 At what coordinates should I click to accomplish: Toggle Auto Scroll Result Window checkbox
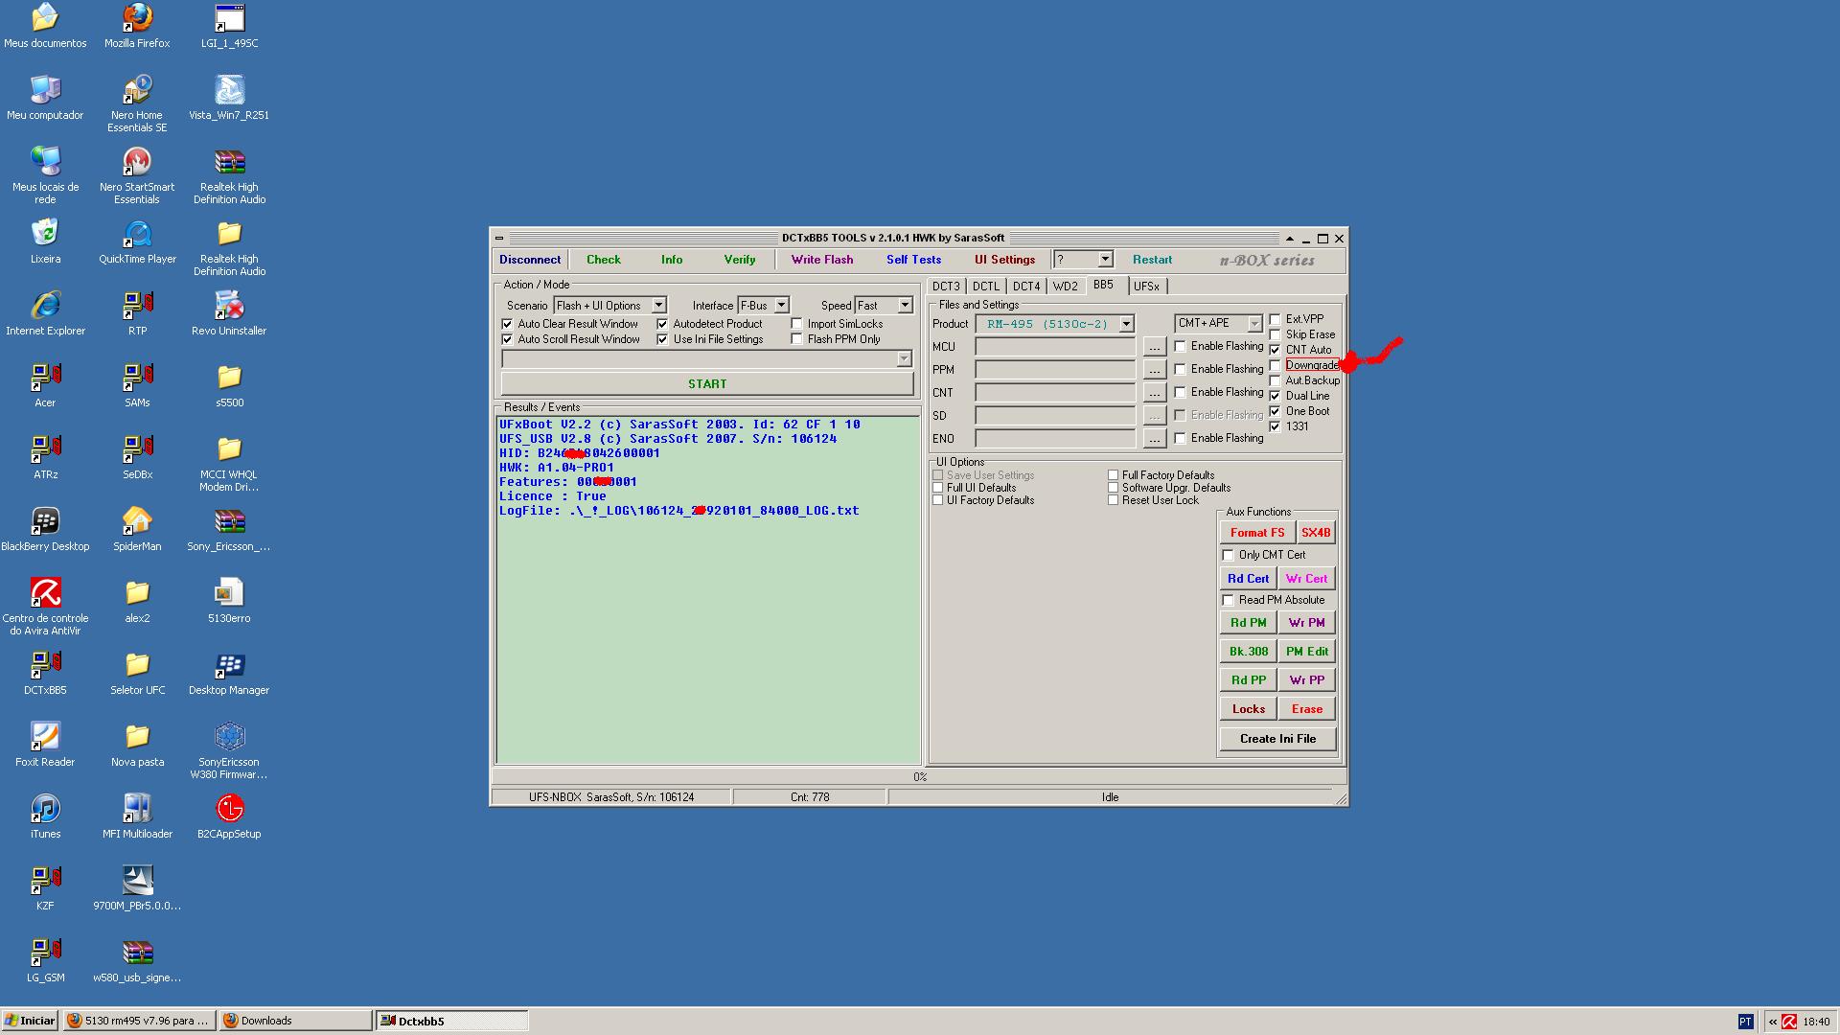pyautogui.click(x=507, y=339)
